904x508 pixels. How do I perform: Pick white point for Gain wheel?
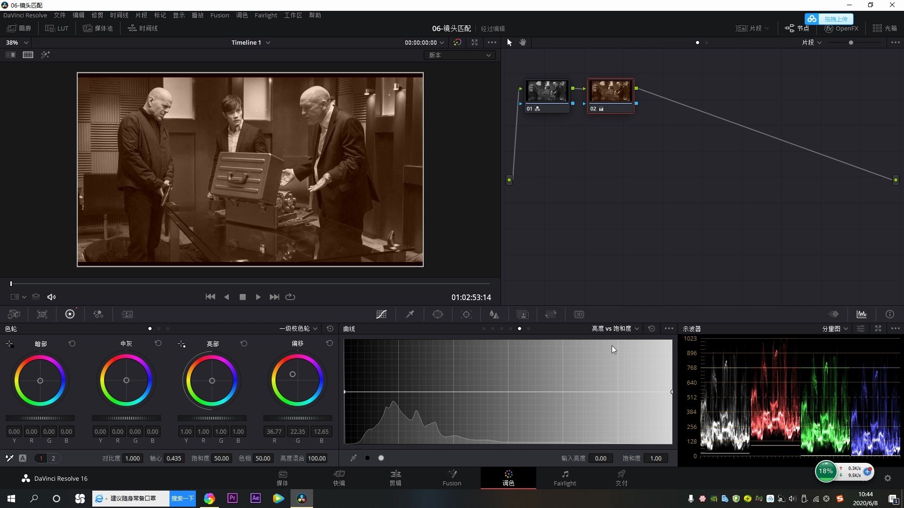pyautogui.click(x=181, y=344)
